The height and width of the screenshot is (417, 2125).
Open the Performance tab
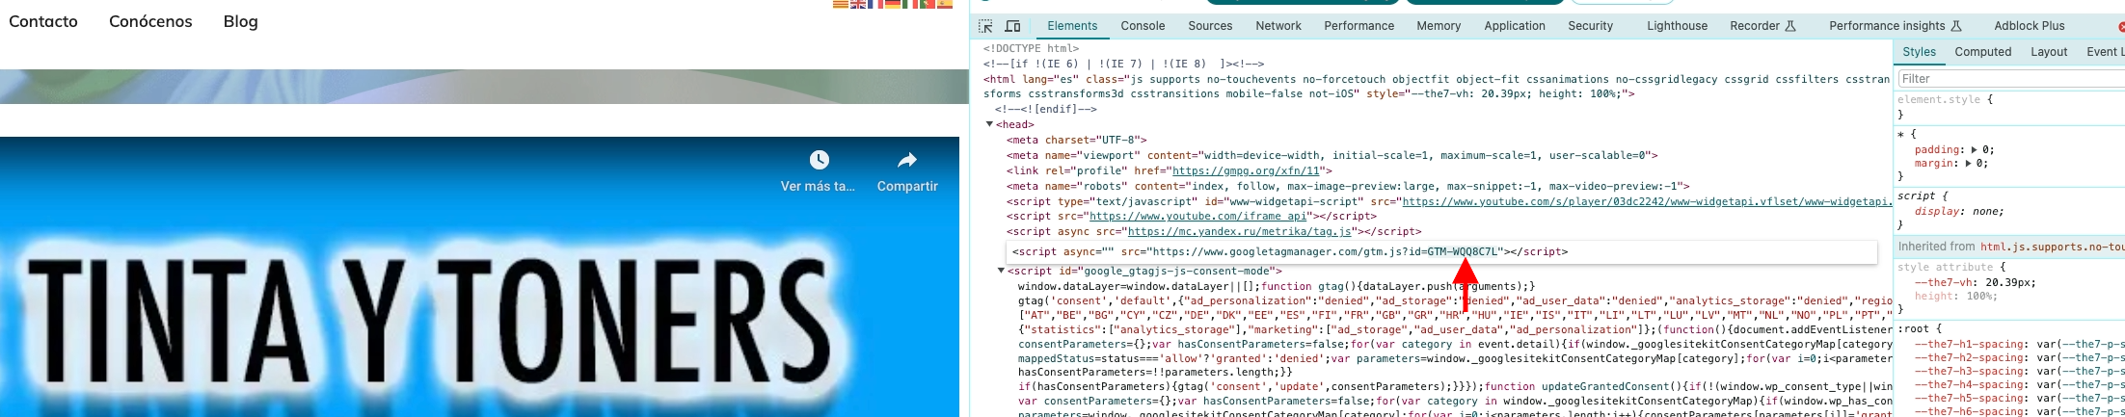(1358, 26)
